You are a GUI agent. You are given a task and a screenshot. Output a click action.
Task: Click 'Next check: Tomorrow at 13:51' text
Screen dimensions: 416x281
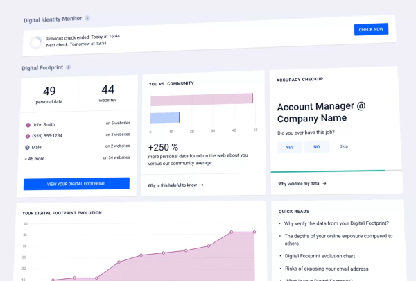tap(76, 44)
